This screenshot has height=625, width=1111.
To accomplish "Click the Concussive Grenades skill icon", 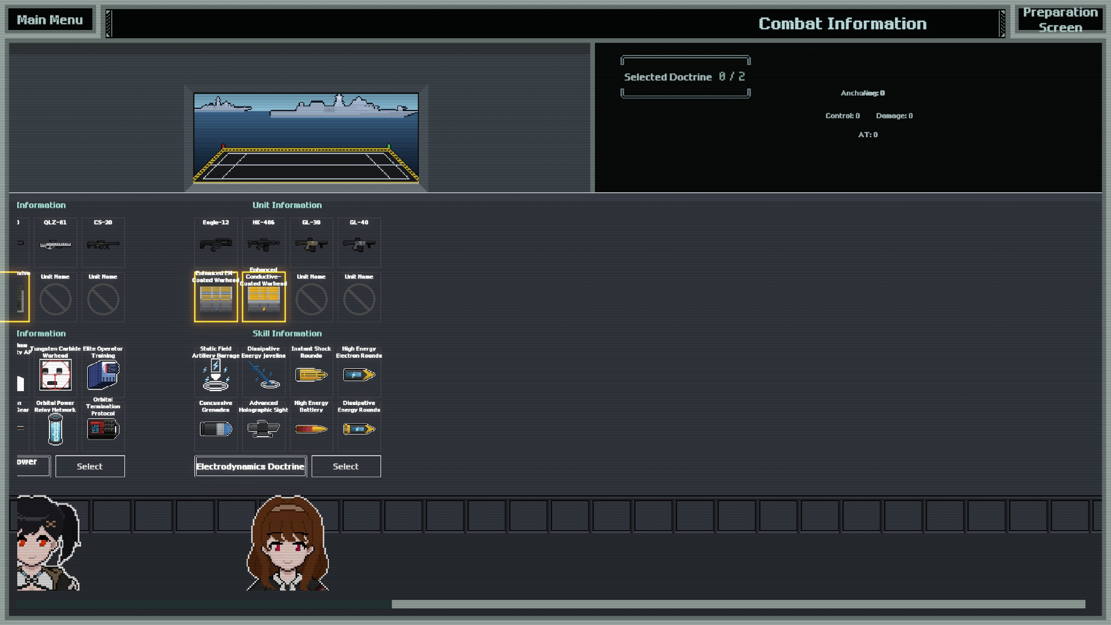I will coord(216,429).
